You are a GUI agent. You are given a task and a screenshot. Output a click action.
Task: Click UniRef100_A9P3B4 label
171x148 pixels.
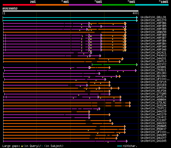coord(153,41)
